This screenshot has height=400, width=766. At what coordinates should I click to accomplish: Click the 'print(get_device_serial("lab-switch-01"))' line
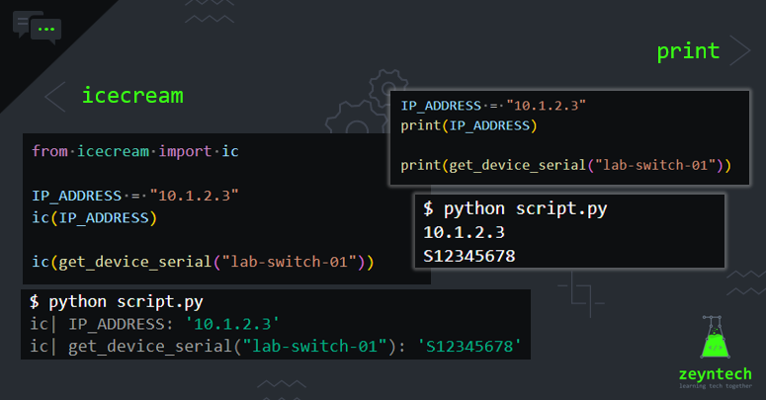[565, 165]
